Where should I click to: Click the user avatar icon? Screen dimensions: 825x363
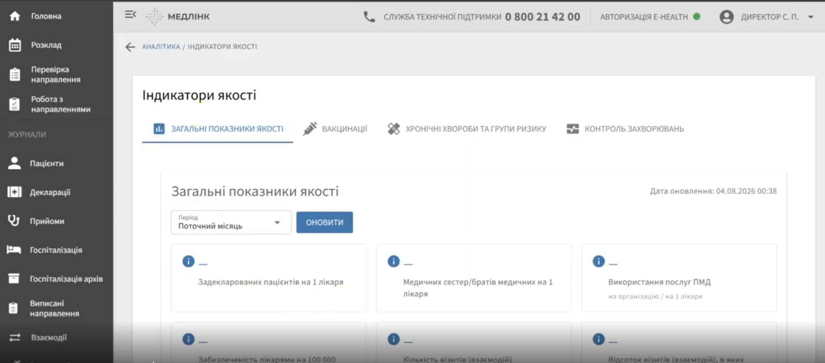coord(726,17)
